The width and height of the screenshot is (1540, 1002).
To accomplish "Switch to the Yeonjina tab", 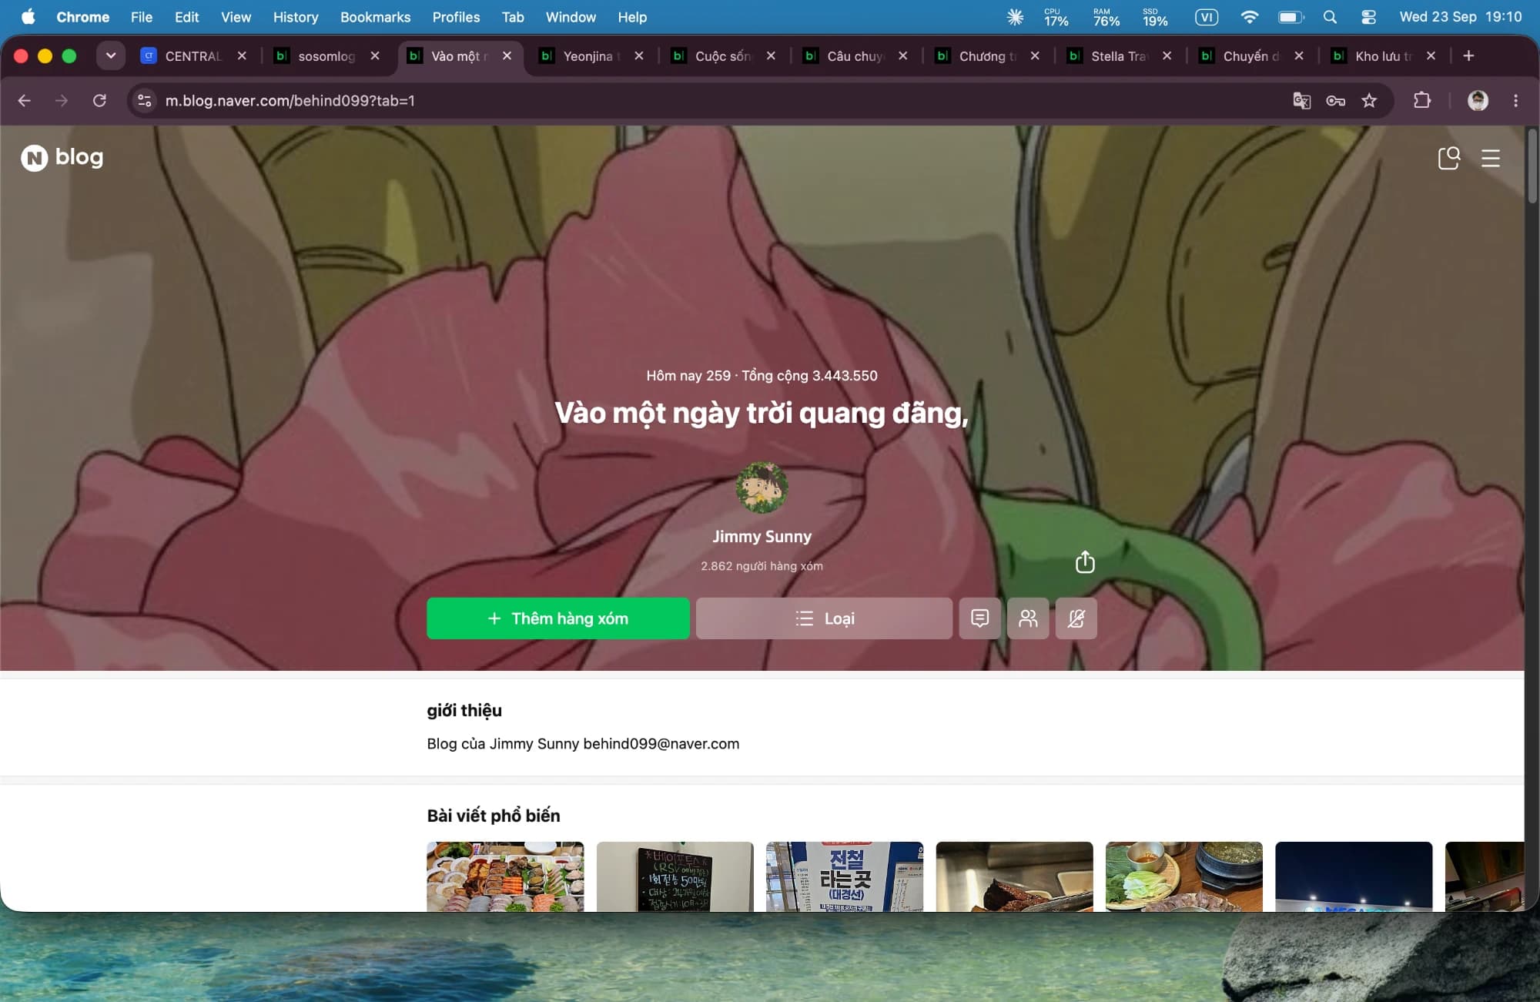I will click(x=591, y=55).
